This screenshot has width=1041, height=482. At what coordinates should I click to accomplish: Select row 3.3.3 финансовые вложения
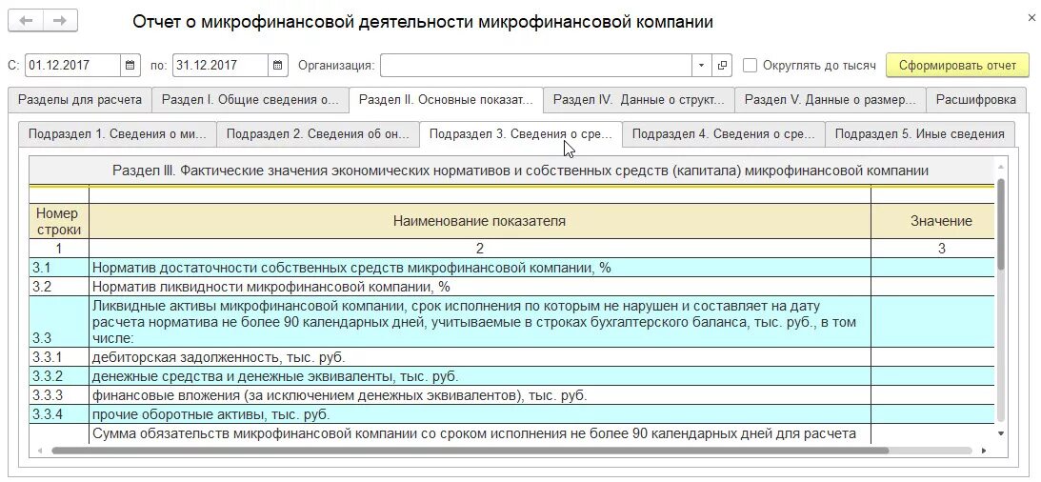(511, 395)
